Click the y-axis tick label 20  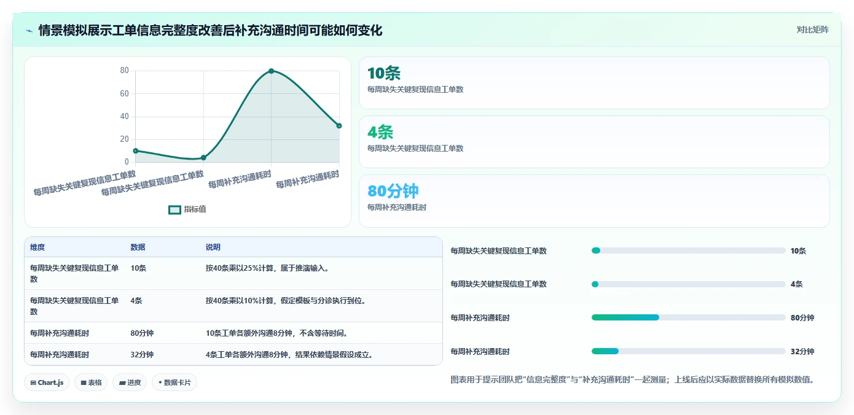pyautogui.click(x=124, y=139)
